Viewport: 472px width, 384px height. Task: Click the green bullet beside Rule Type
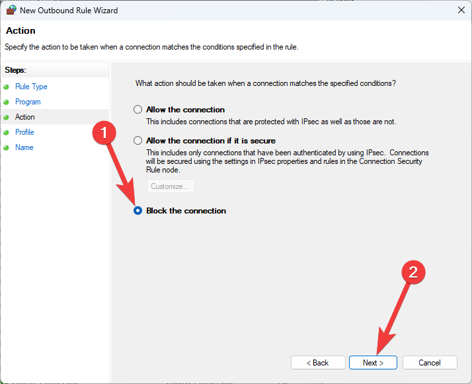7,87
